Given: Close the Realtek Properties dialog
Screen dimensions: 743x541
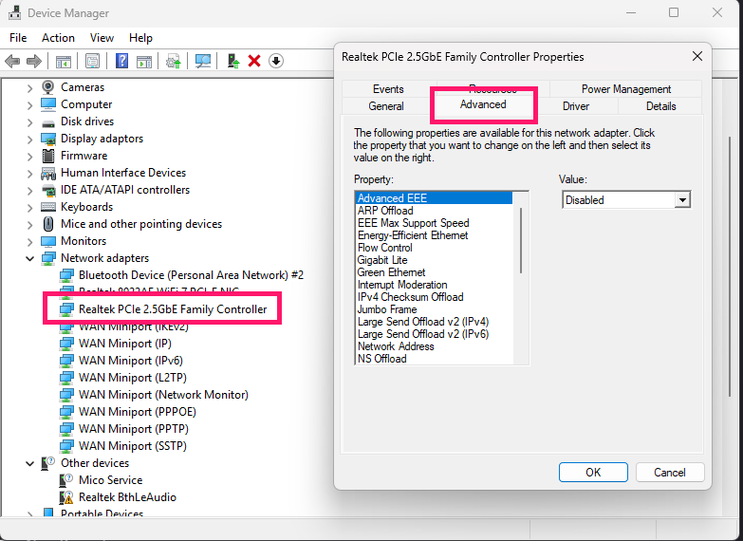Looking at the screenshot, I should coord(697,56).
